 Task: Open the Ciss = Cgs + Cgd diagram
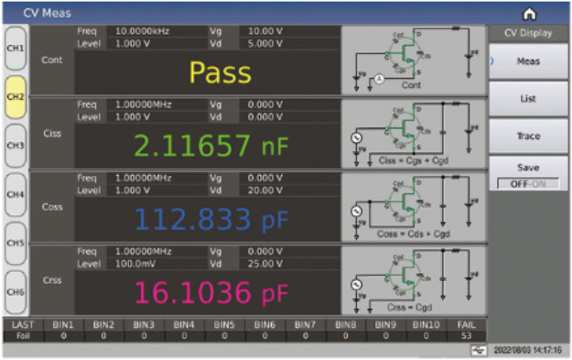point(414,134)
